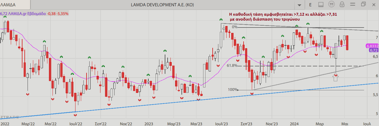
Task: Select the hollow up-arrow annotation near April 2024
Action: [x=336, y=78]
